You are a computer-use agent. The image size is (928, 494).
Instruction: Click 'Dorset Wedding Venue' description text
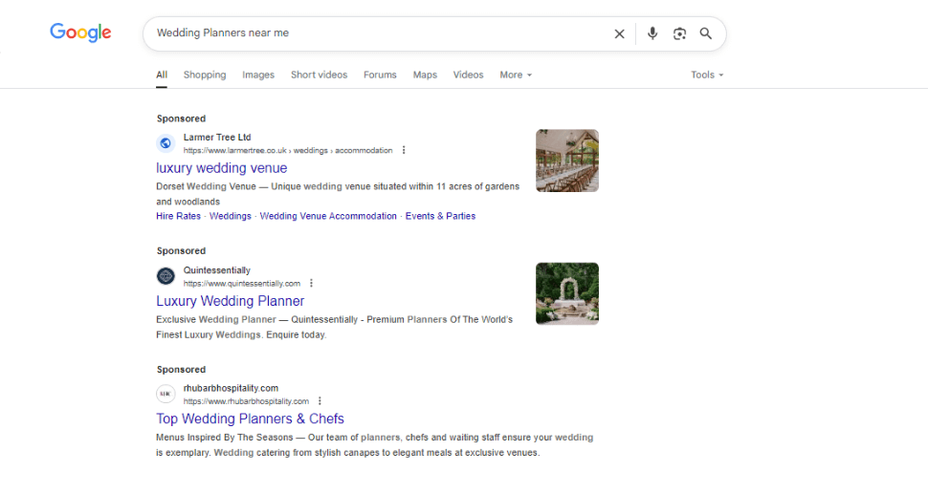pos(206,186)
